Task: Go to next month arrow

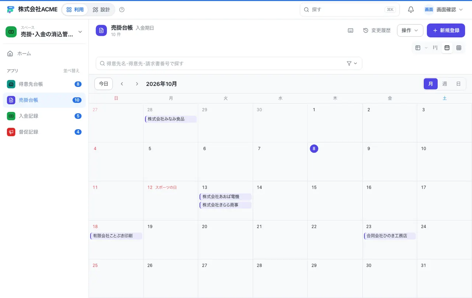Action: click(x=137, y=84)
